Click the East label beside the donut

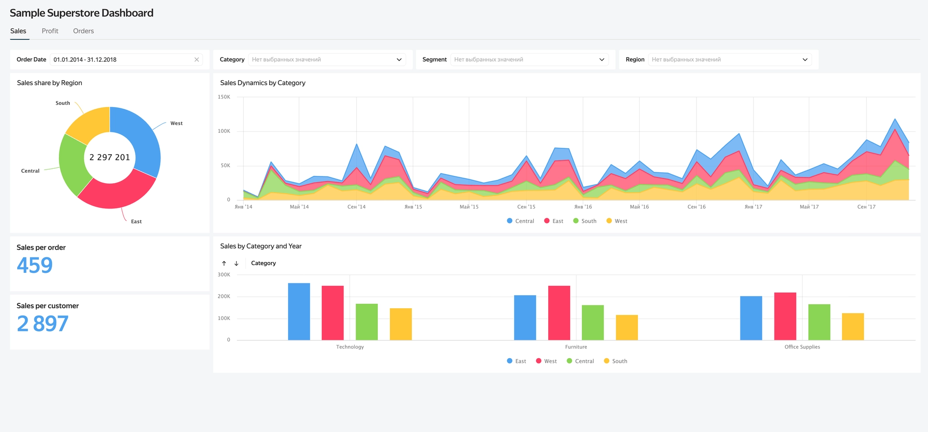click(136, 222)
